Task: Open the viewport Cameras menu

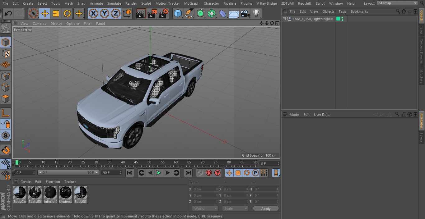Action: [x=39, y=24]
